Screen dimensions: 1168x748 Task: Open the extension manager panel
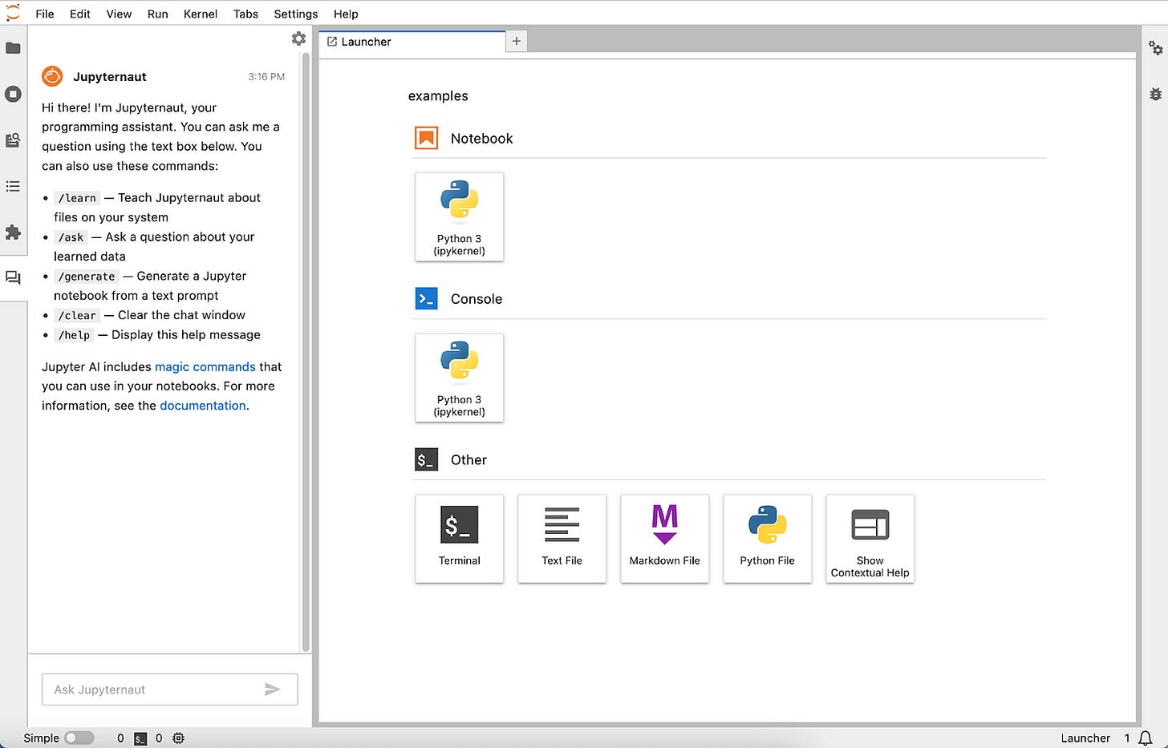point(14,232)
